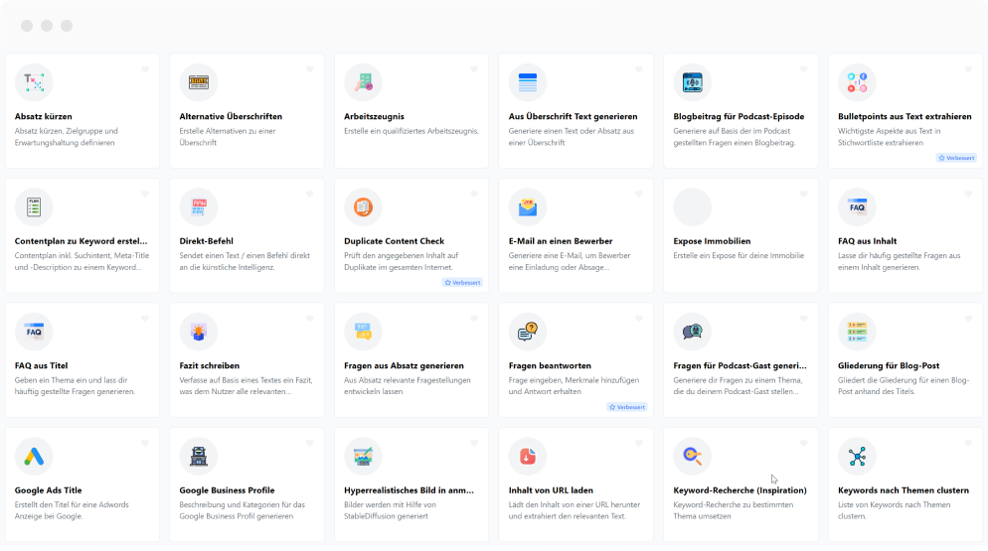Viewport: 988px width, 551px height.
Task: Favorite the Direkt-Befehl card heart
Action: pos(309,194)
